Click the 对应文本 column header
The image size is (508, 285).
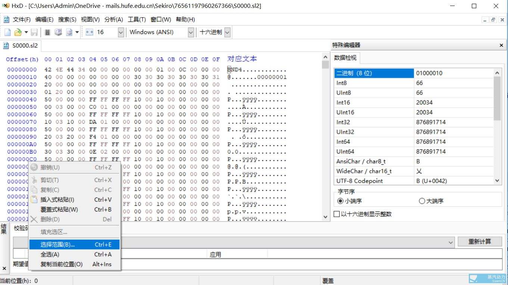(242, 59)
